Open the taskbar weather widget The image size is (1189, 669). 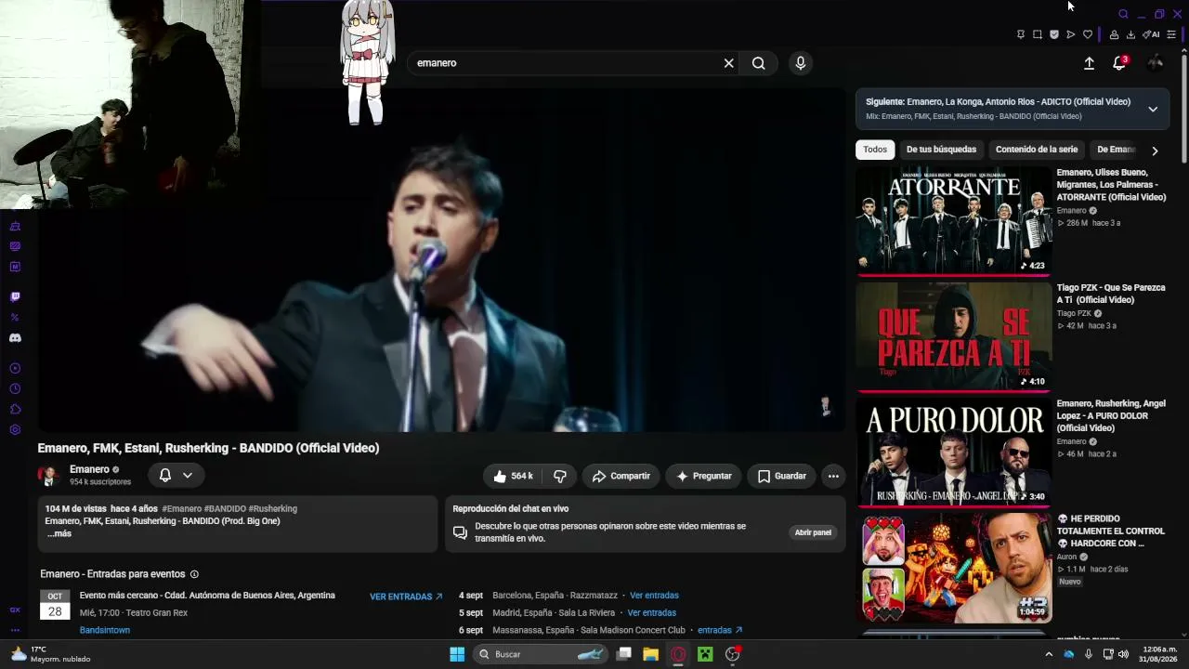click(x=50, y=654)
